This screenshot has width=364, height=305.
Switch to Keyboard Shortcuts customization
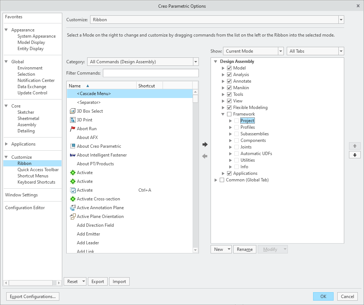click(x=36, y=182)
